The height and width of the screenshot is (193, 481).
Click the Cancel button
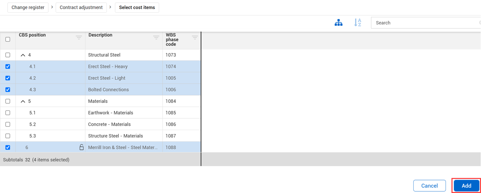(429, 186)
